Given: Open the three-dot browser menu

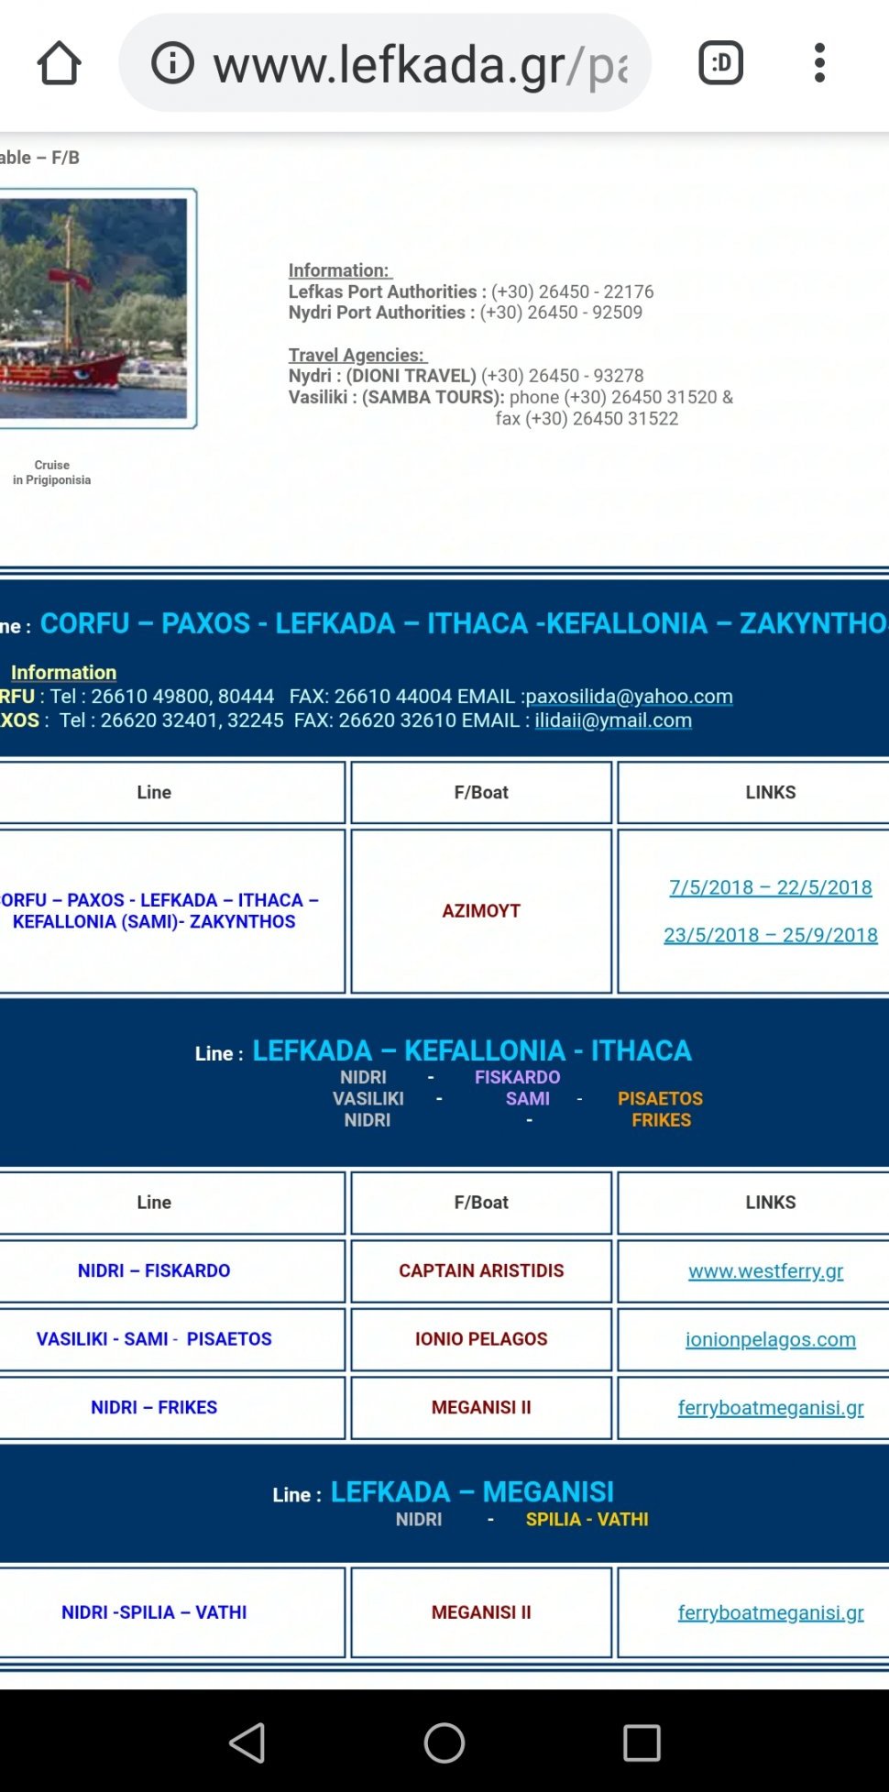Looking at the screenshot, I should (x=819, y=63).
